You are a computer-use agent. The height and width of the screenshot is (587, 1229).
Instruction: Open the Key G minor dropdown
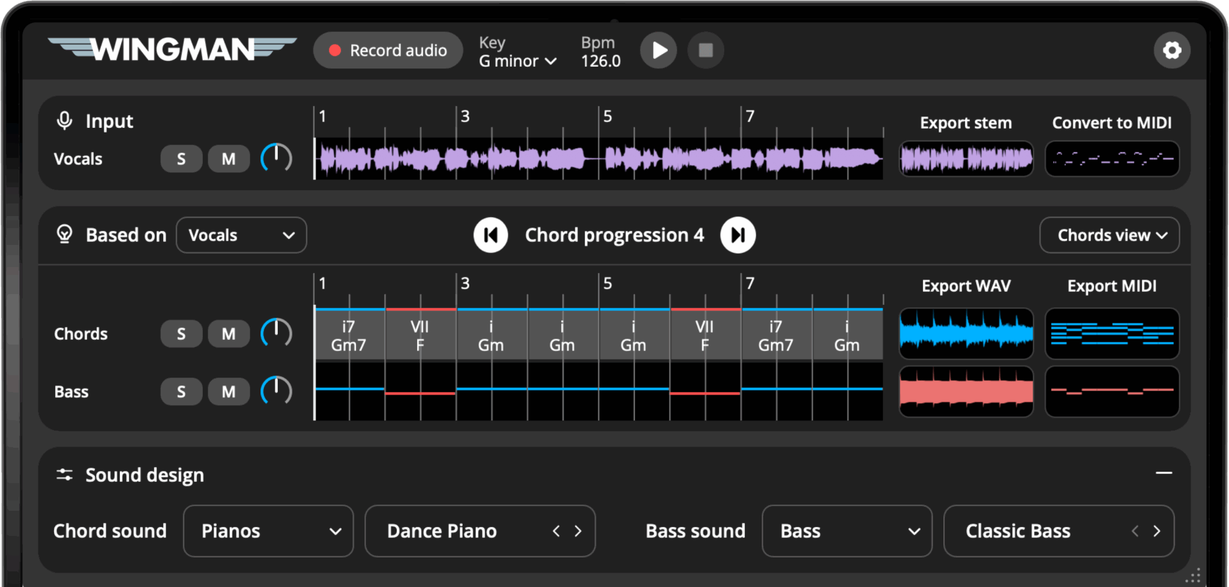(518, 61)
